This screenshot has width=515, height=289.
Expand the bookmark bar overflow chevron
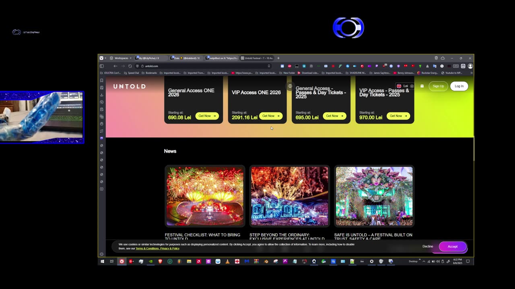click(471, 73)
